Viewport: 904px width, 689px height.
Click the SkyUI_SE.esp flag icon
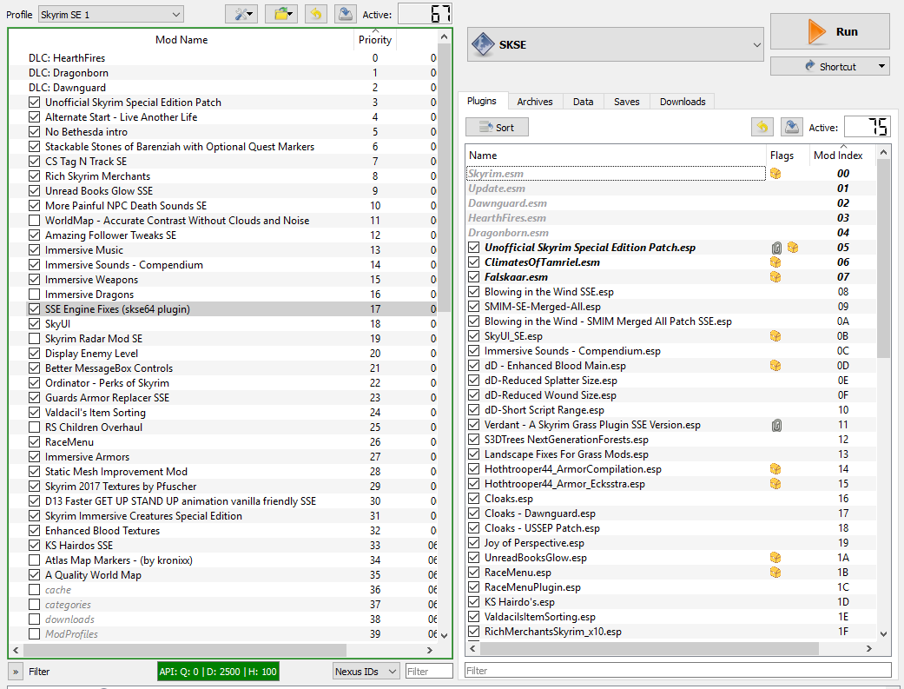click(x=775, y=336)
